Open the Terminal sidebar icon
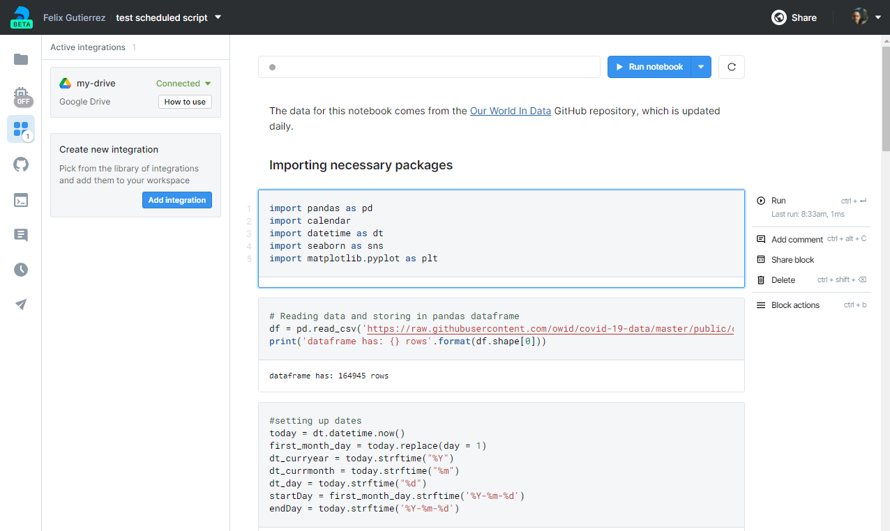 click(21, 200)
